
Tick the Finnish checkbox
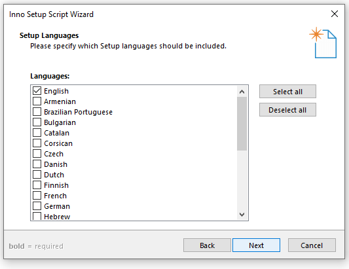pyautogui.click(x=37, y=185)
